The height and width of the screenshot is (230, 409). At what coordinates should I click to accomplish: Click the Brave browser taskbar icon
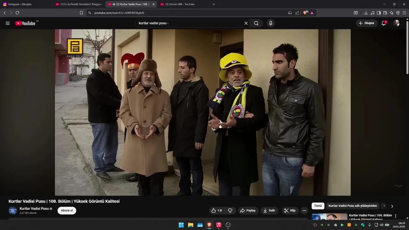point(209,225)
